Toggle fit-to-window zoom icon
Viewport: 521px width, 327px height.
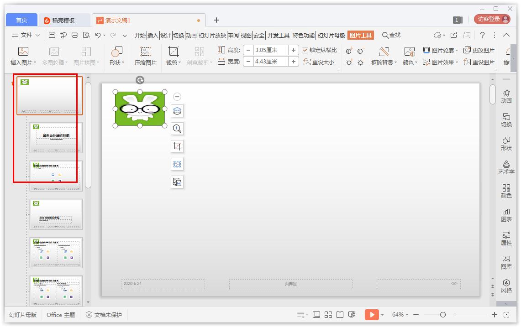(506, 315)
